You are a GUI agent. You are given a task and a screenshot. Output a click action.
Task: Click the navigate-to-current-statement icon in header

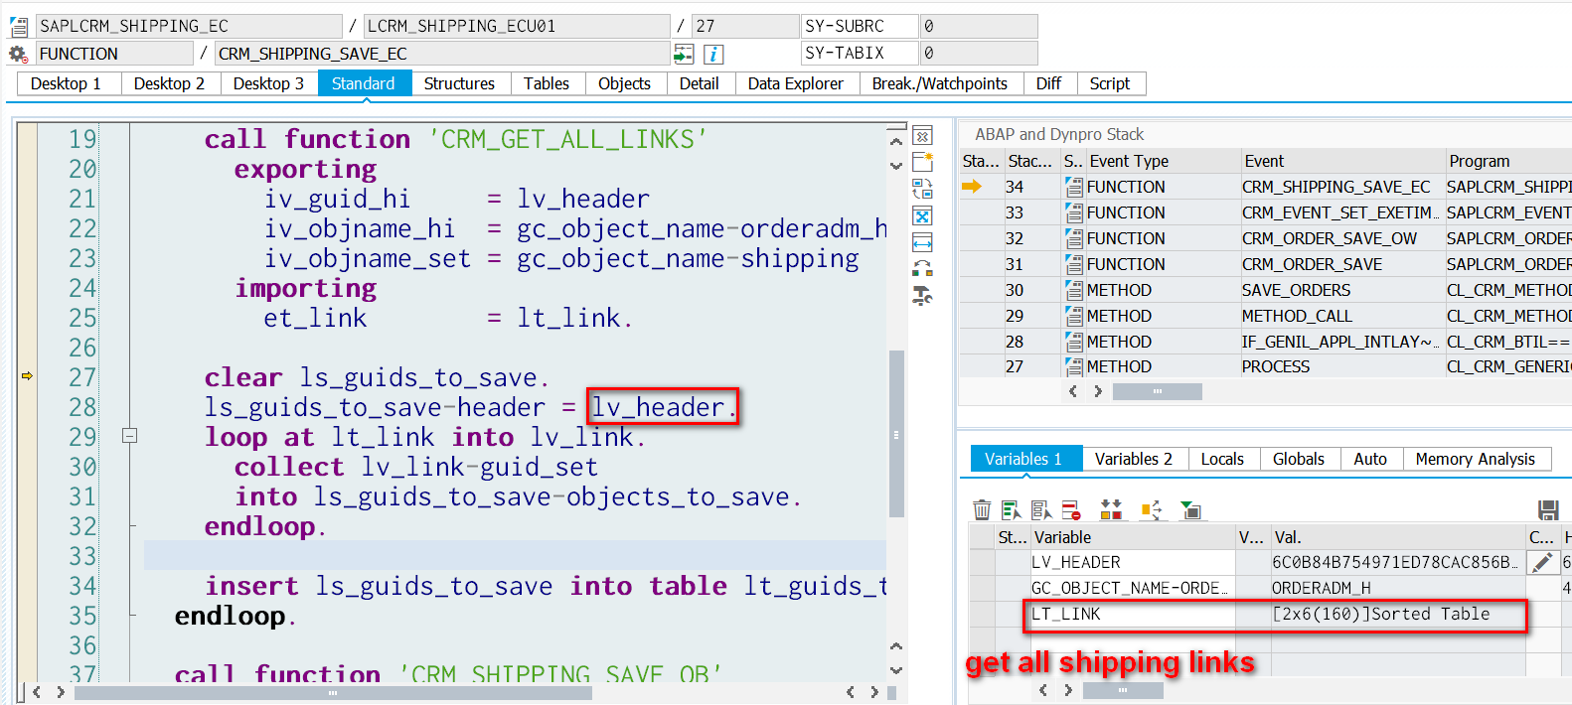[684, 54]
